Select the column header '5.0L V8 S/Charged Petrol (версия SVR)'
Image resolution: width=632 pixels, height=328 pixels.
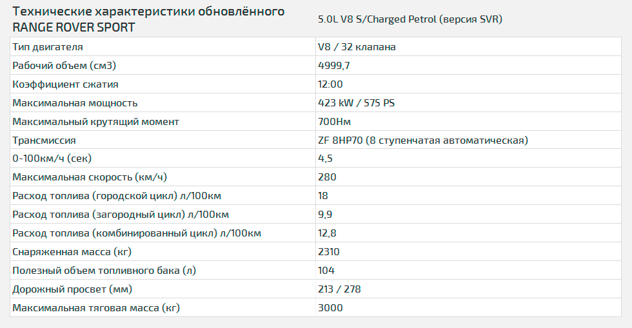coord(410,19)
